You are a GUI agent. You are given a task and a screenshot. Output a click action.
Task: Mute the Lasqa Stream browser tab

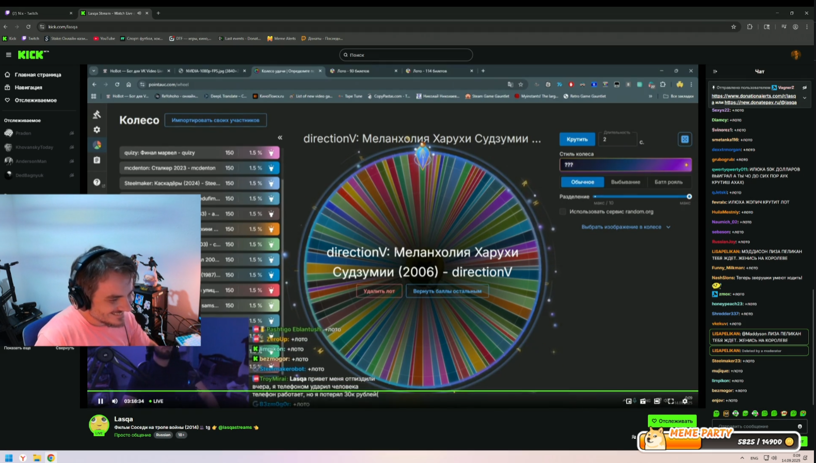coord(139,13)
